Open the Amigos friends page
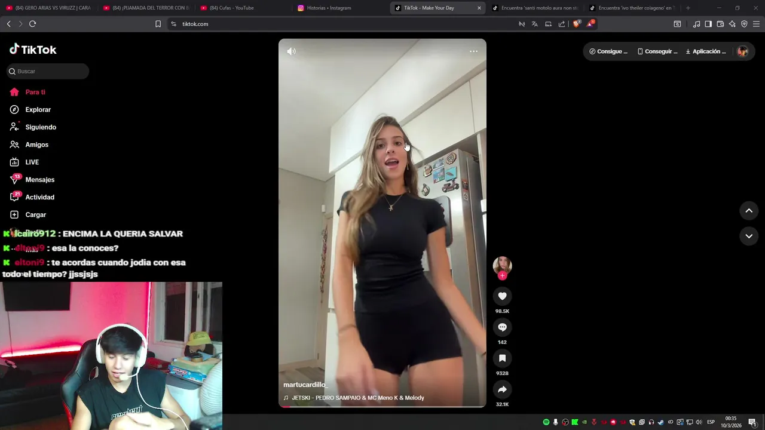Viewport: 765px width, 430px height. (29, 145)
